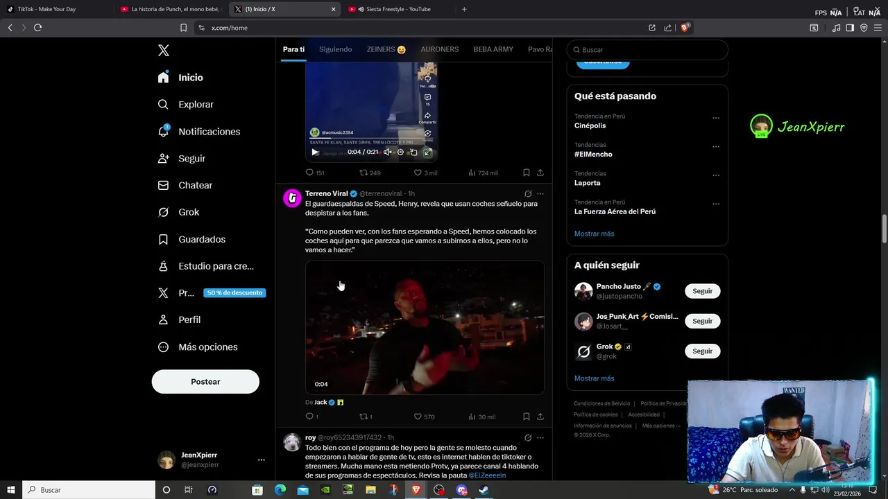Open Estudio para creadores
This screenshot has width=888, height=499.
pyautogui.click(x=205, y=266)
